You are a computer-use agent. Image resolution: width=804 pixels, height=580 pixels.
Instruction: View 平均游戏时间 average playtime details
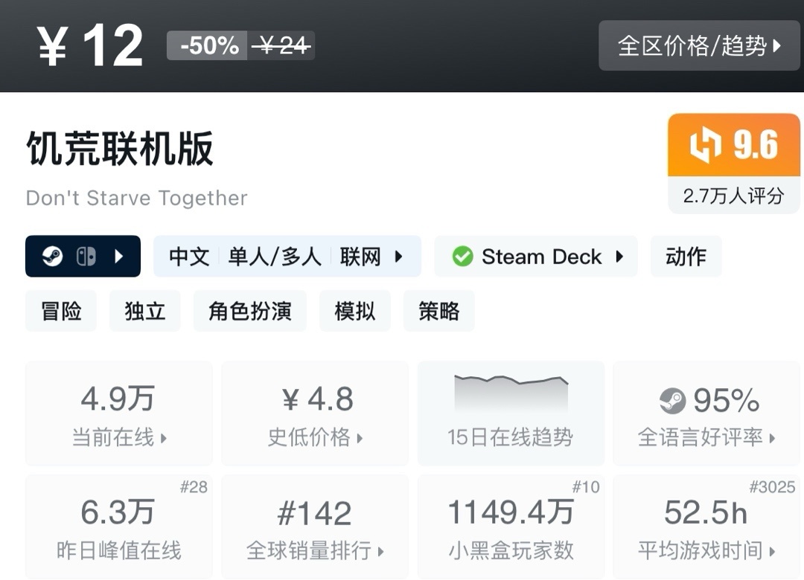tap(706, 528)
